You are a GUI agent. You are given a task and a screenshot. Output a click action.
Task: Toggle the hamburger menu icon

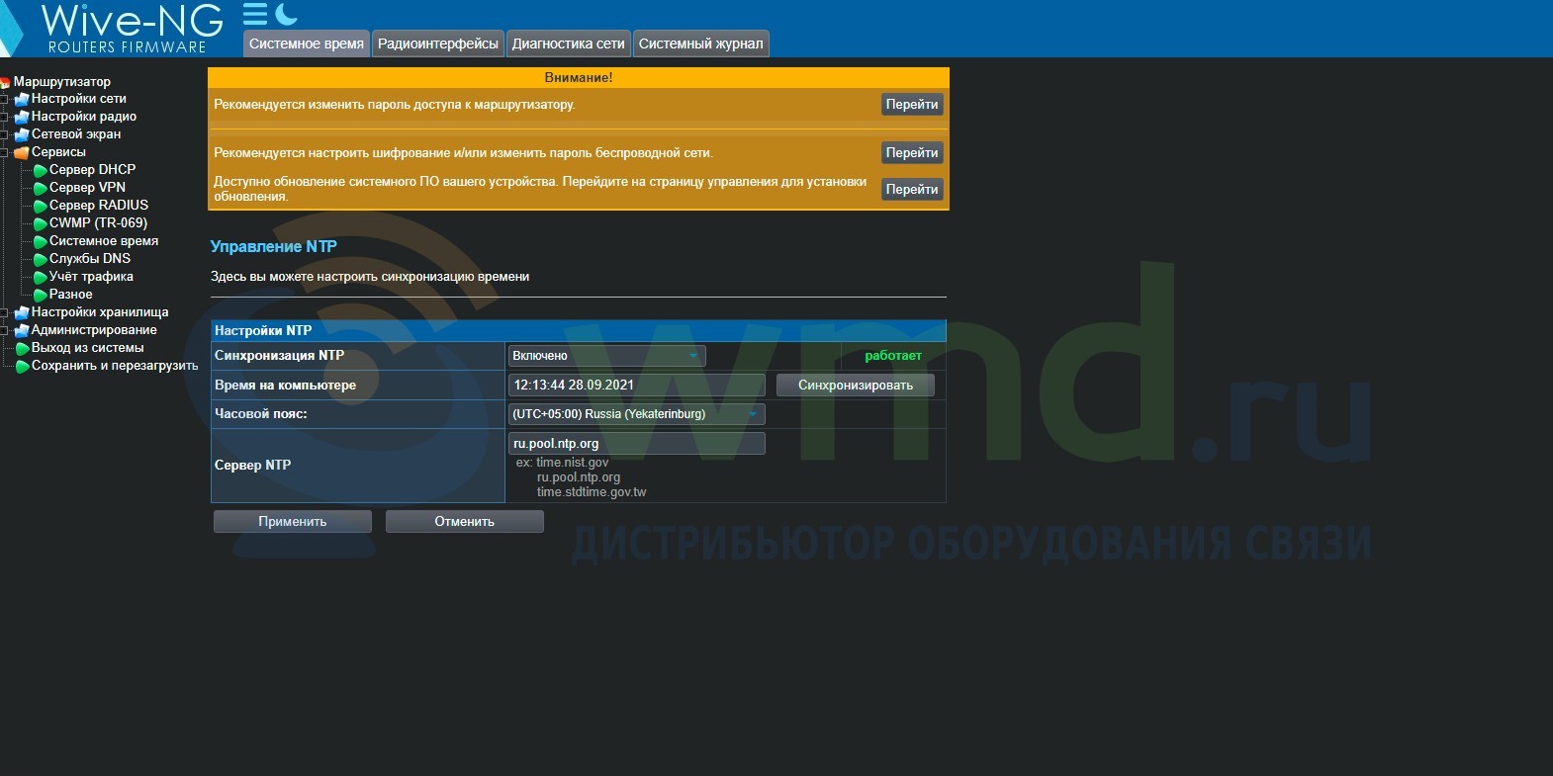click(255, 14)
